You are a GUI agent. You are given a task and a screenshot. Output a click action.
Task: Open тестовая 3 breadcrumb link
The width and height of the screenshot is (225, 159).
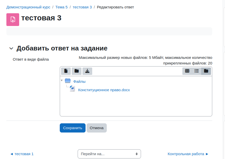point(82,7)
